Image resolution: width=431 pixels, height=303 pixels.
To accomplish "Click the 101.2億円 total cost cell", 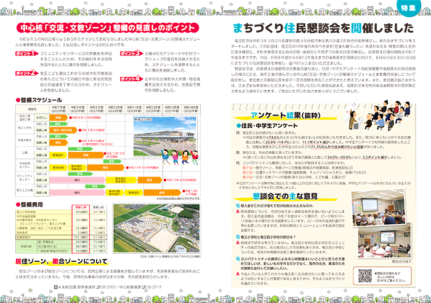I will click(81, 237).
